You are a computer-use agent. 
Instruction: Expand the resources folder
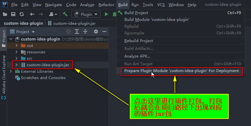coord(16,52)
